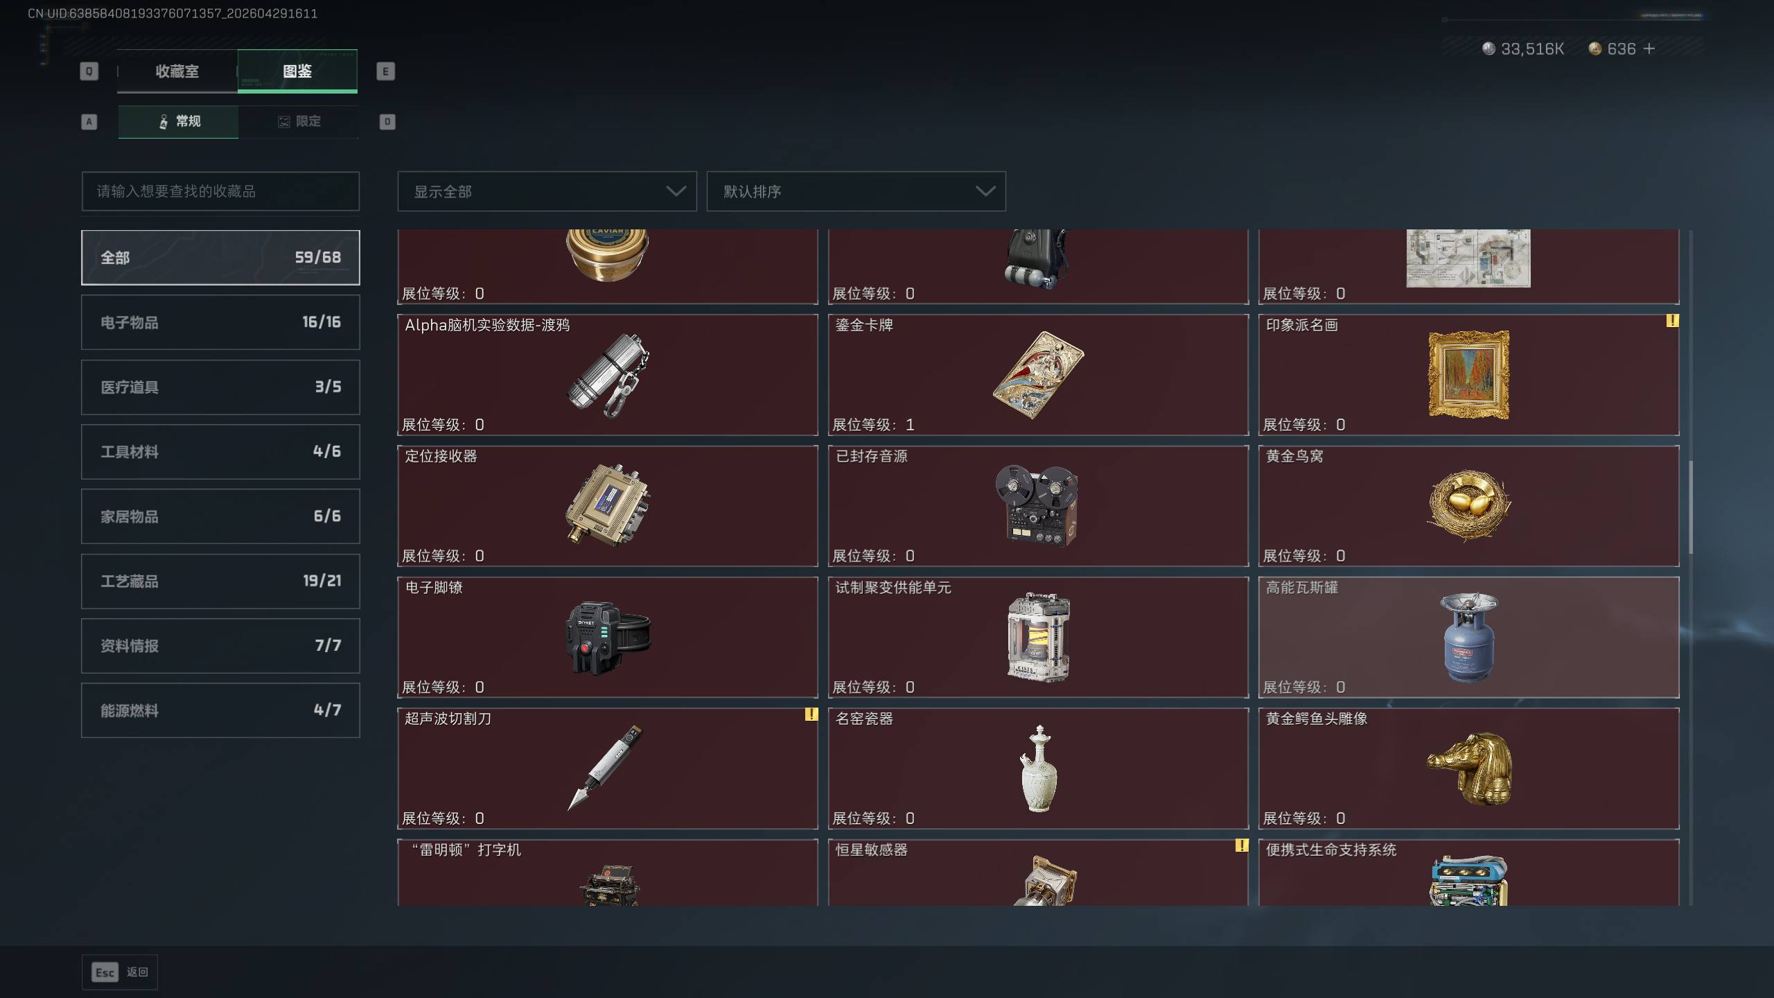Open the 印象派名画 painting item
This screenshot has height=998, width=1774.
click(1468, 375)
